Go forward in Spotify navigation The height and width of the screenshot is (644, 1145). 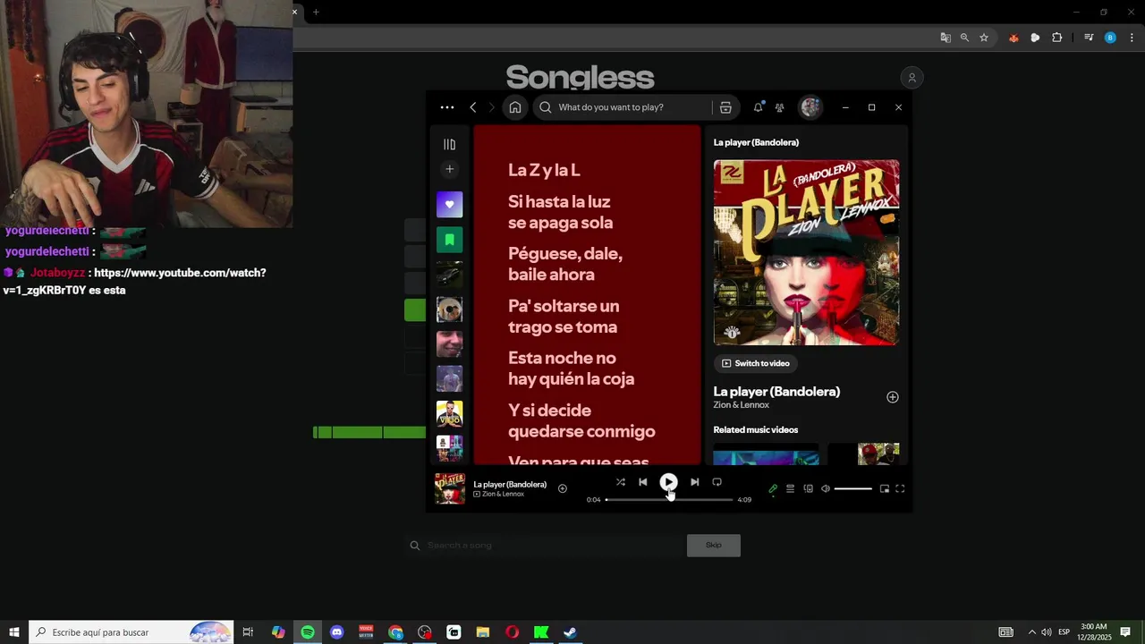491,107
